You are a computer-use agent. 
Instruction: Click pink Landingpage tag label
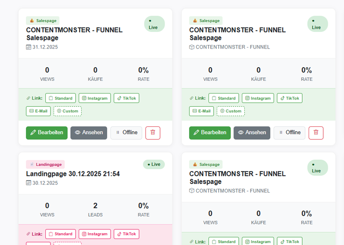(45, 165)
